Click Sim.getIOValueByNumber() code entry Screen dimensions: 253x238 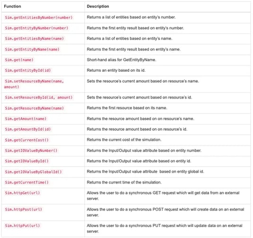(x=31, y=151)
